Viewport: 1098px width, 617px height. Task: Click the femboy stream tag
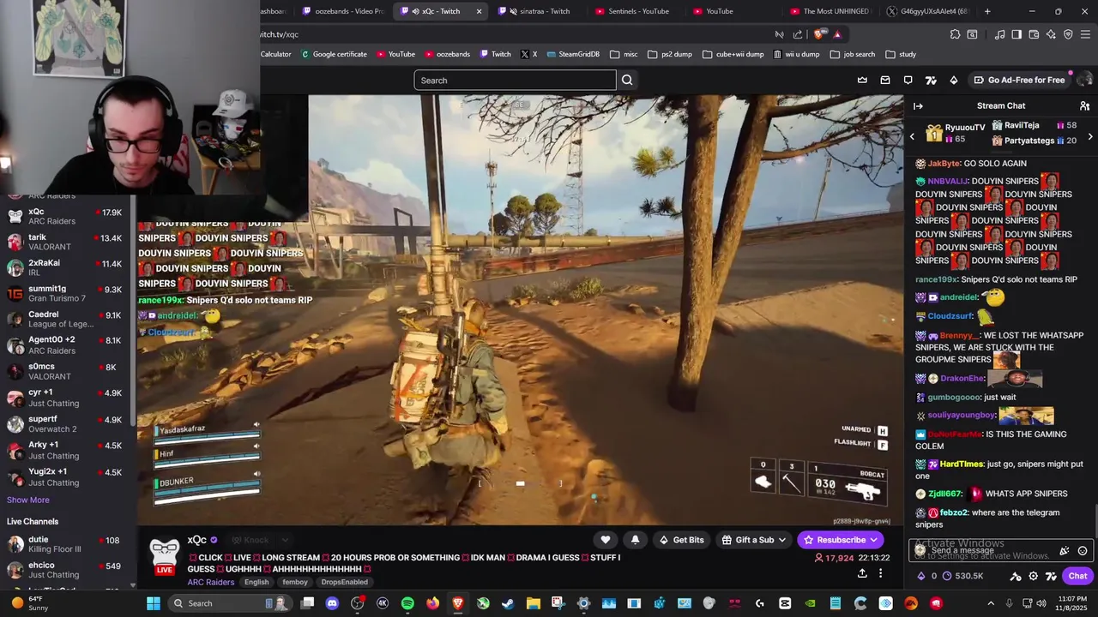click(x=294, y=582)
